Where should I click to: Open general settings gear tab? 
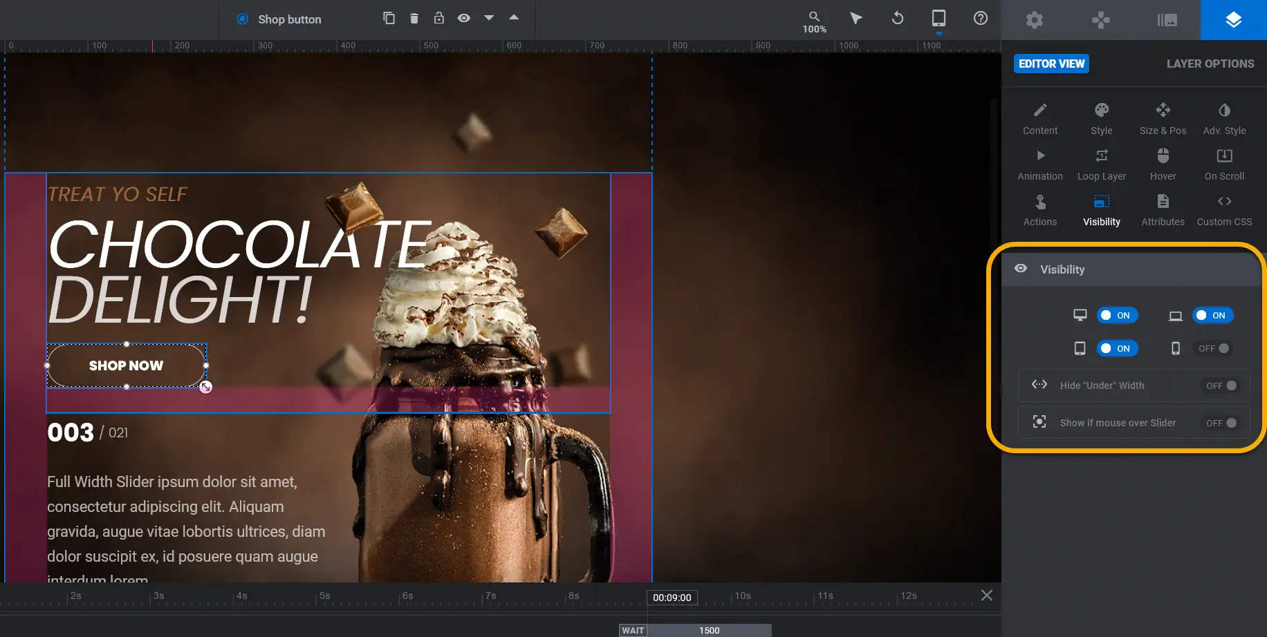(x=1035, y=20)
